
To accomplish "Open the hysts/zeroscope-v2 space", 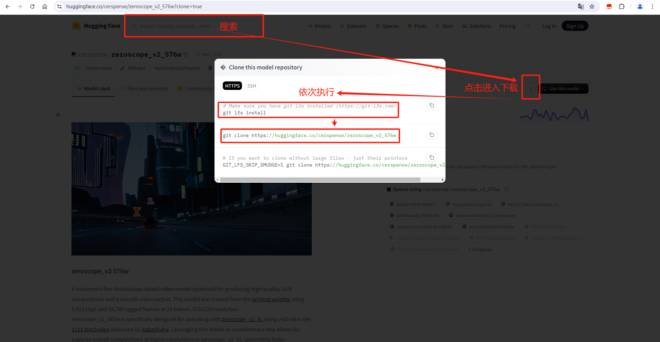I will tap(468, 204).
